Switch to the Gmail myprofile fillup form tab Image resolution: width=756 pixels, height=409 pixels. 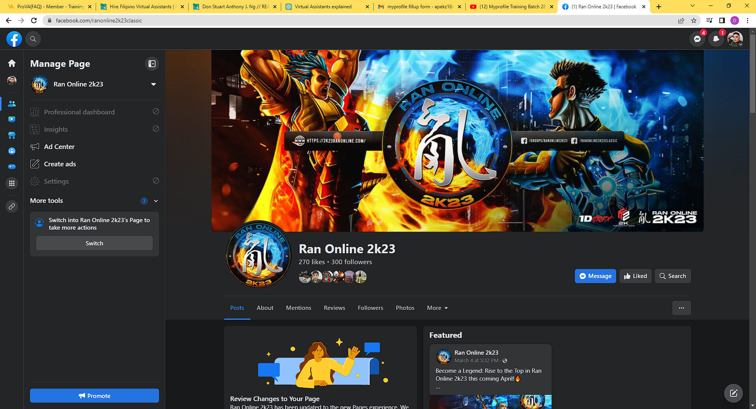pyautogui.click(x=420, y=7)
